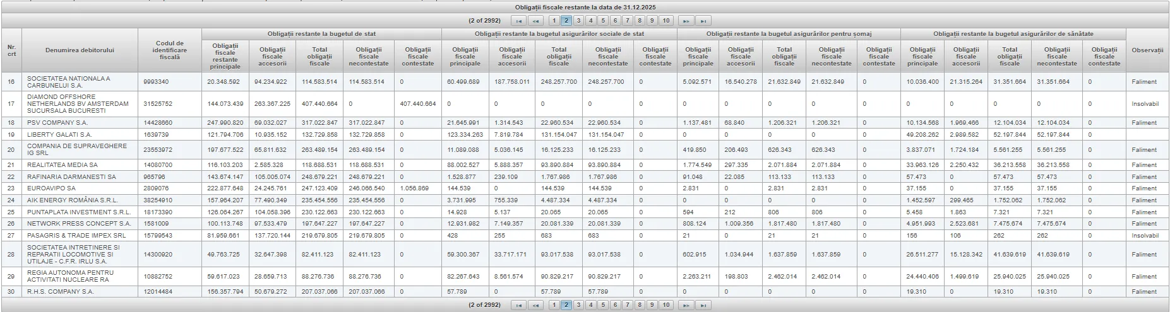Click the 'Observații' column header
The height and width of the screenshot is (312, 1170).
pos(1147,50)
